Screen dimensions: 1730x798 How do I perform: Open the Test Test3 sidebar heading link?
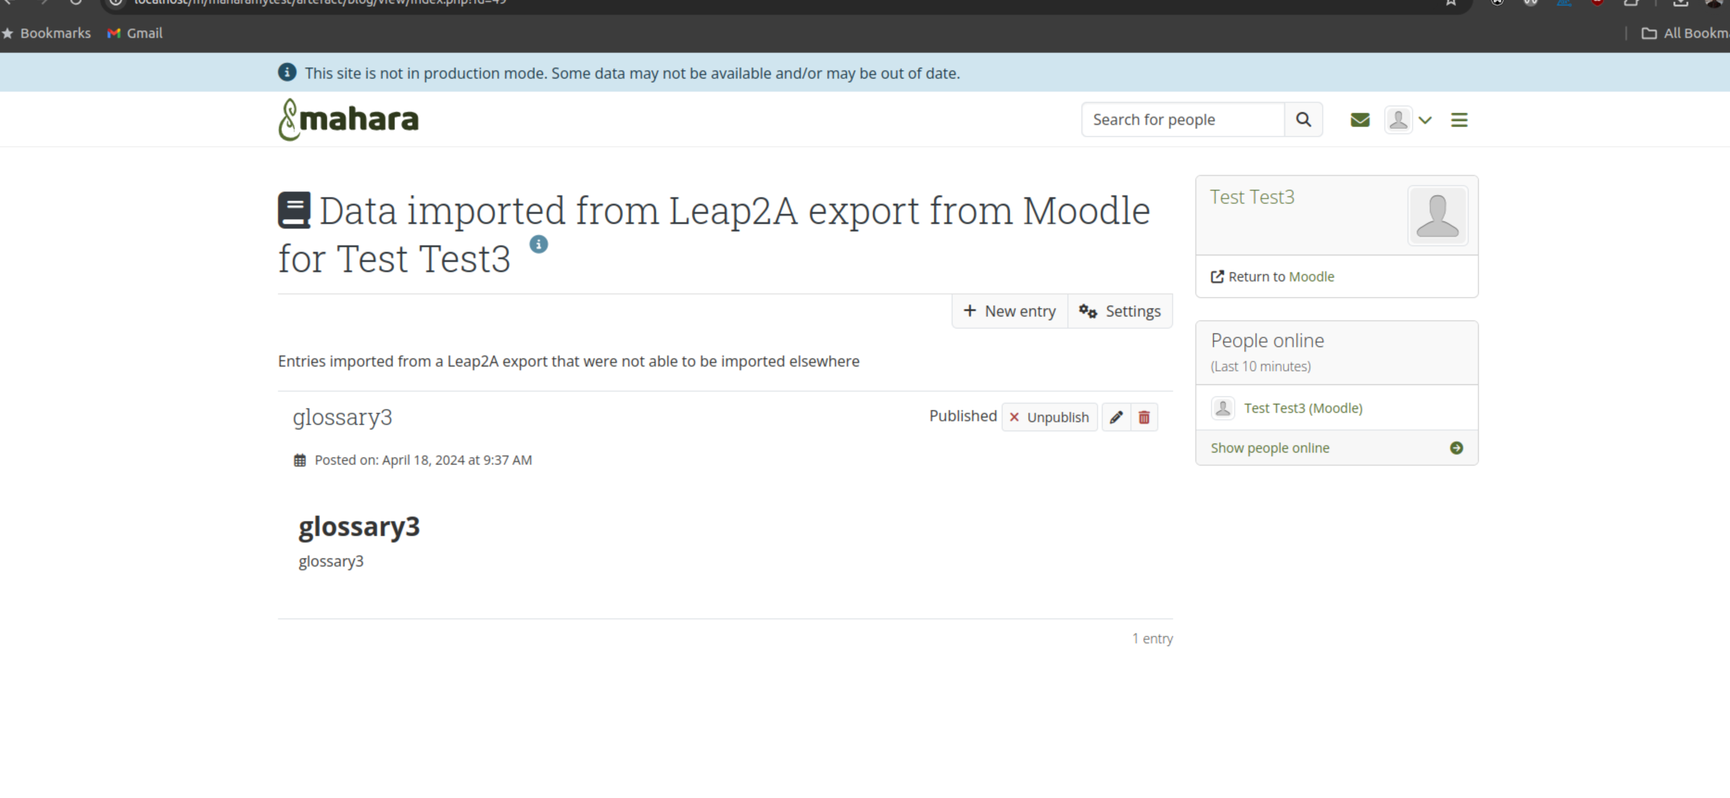pos(1252,197)
